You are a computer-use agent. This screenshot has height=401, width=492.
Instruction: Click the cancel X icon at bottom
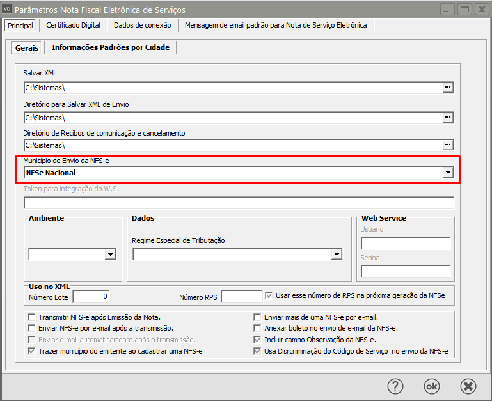click(x=468, y=386)
